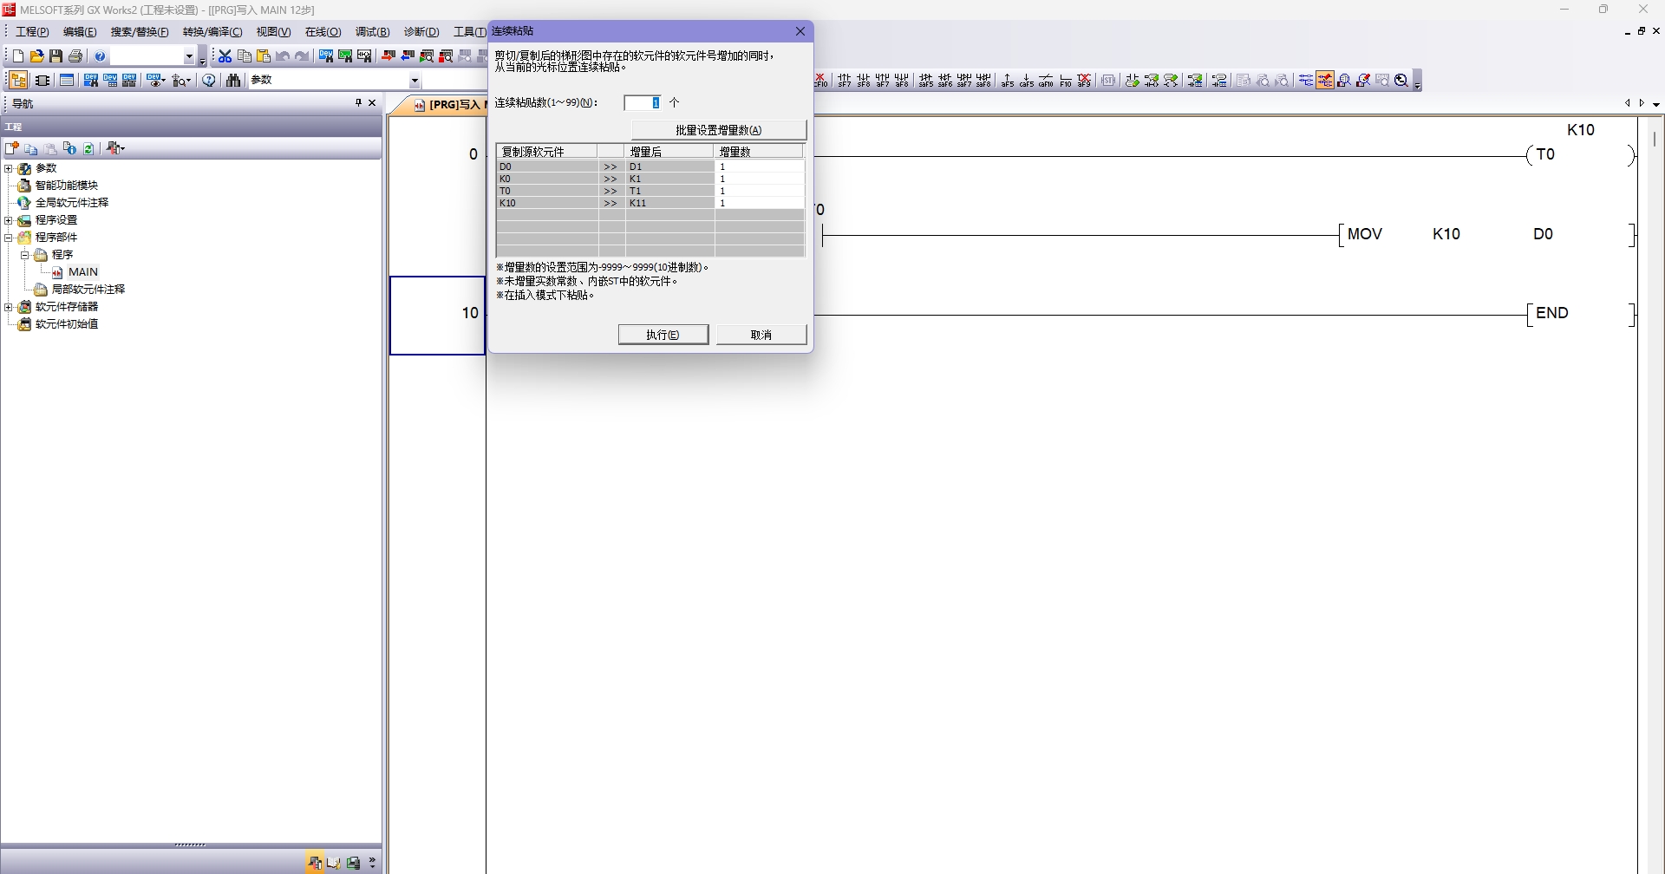Select MAIN program in the tree
Screen dimensions: 1665x874
[x=83, y=272]
